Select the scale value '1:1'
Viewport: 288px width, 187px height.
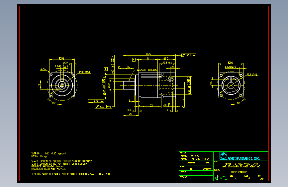coord(249,179)
